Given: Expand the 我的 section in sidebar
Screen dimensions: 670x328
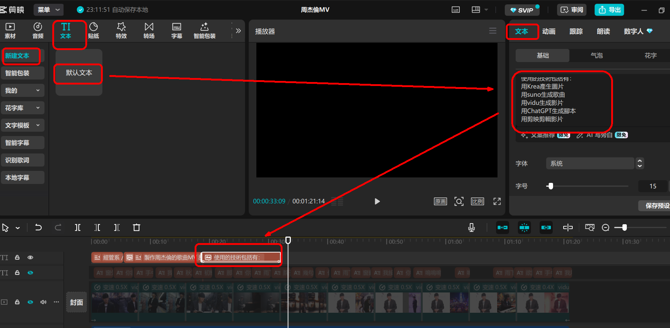Looking at the screenshot, I should pyautogui.click(x=23, y=90).
